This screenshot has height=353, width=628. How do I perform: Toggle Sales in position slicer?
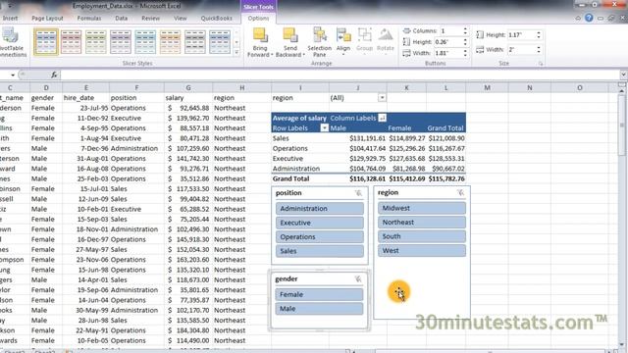(x=320, y=251)
